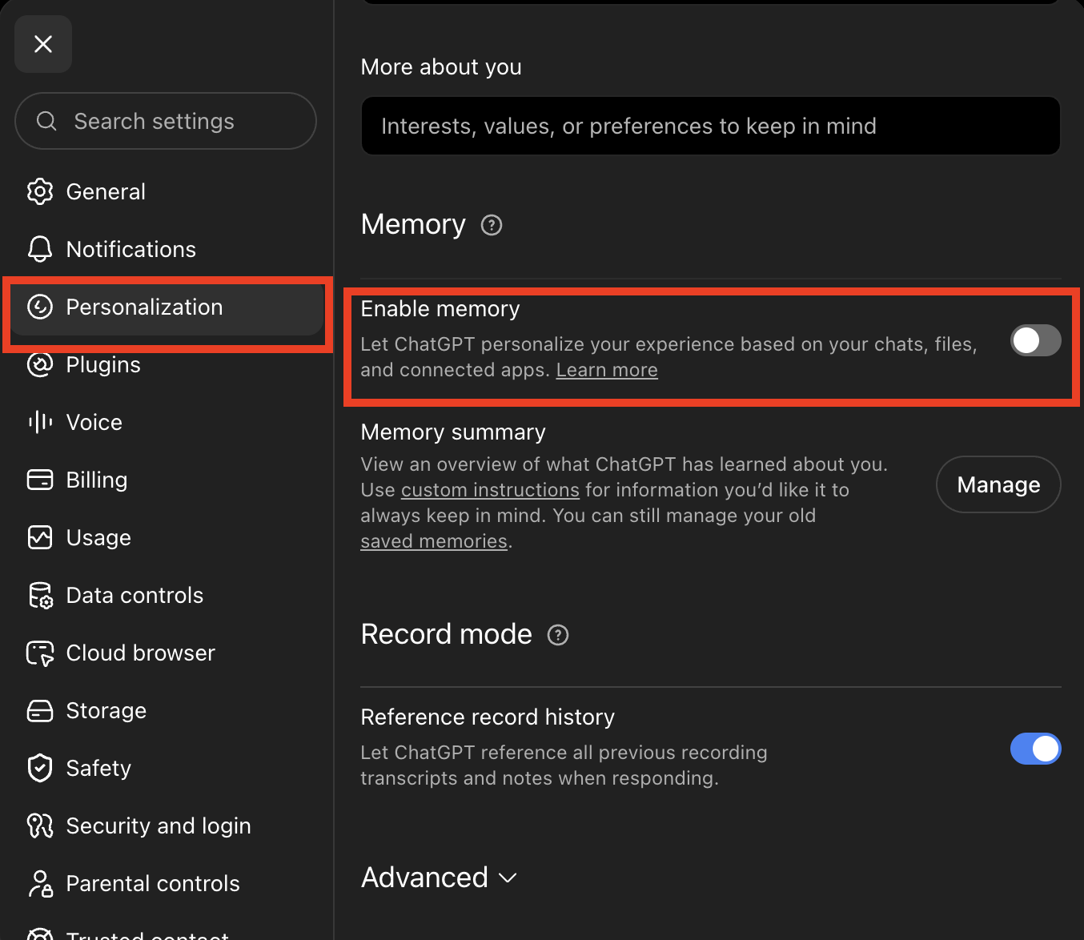
Task: Click the Safety shield icon
Action: (x=40, y=768)
